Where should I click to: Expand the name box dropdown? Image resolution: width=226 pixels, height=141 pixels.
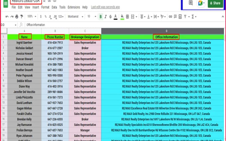click(15, 25)
